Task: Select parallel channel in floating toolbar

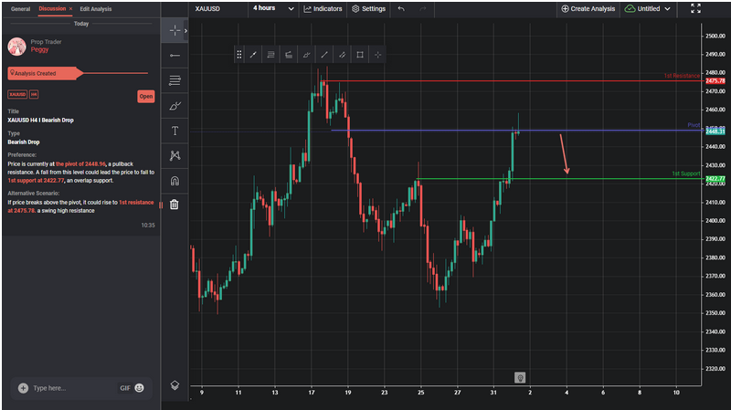Action: 342,55
